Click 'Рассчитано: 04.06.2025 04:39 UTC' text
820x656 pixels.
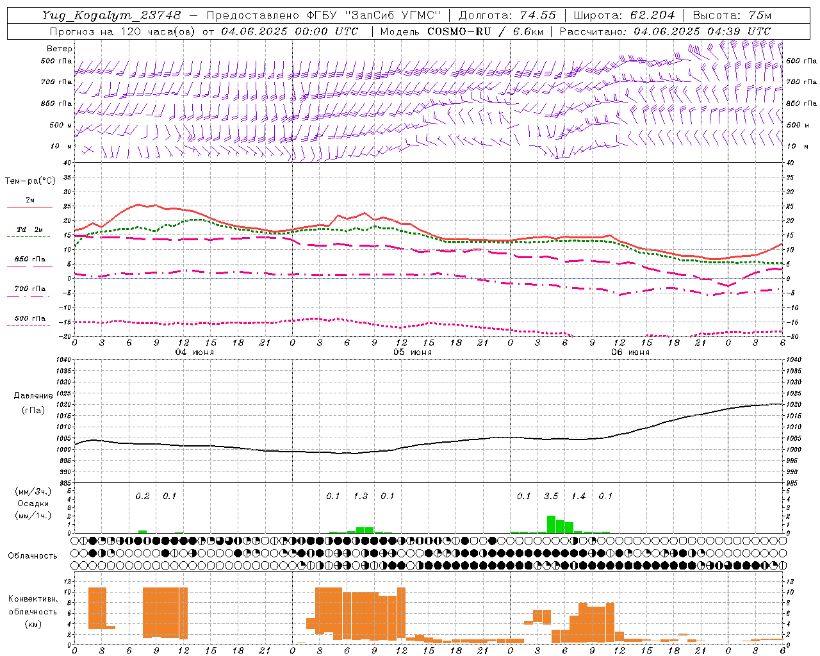click(x=665, y=31)
